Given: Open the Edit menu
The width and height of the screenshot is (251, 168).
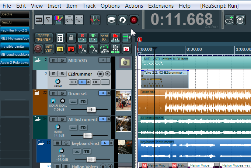Looking at the screenshot, I should coord(21,6).
